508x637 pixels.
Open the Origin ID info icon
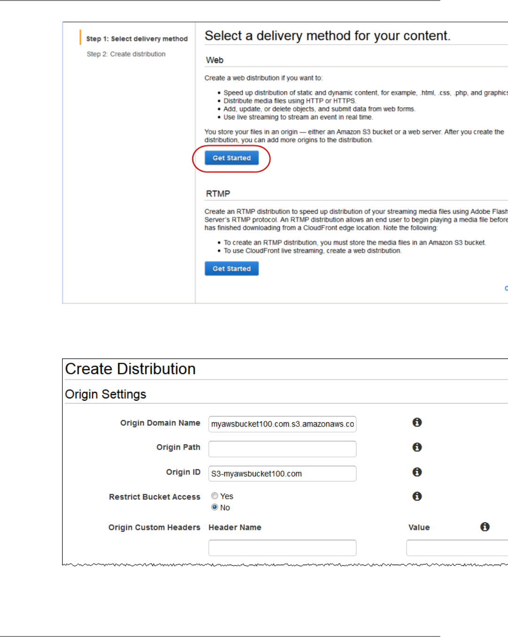click(x=417, y=472)
